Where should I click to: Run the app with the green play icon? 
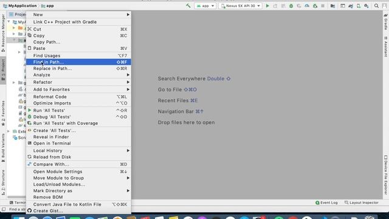click(267, 5)
